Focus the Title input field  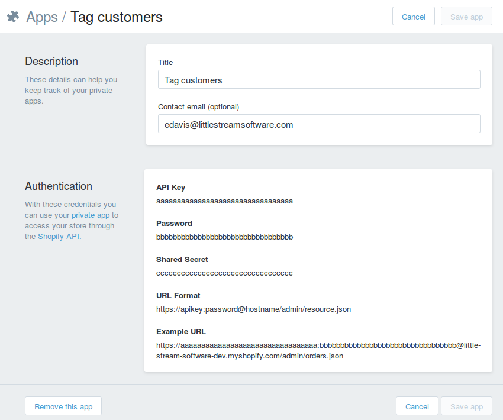[x=319, y=79]
